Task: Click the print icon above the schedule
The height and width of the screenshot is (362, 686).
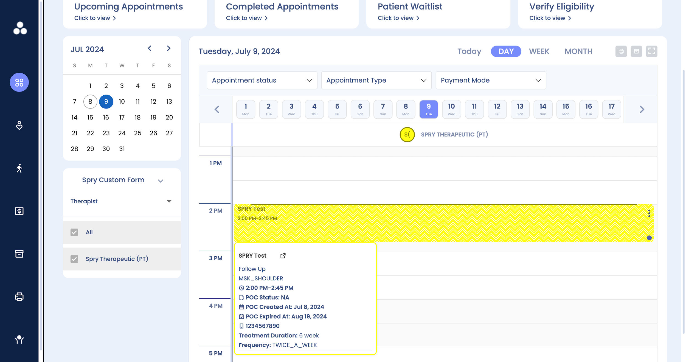Action: point(621,51)
